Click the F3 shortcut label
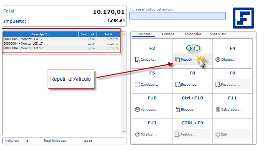 click(192, 49)
